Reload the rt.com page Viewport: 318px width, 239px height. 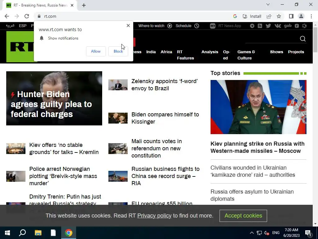tap(27, 16)
